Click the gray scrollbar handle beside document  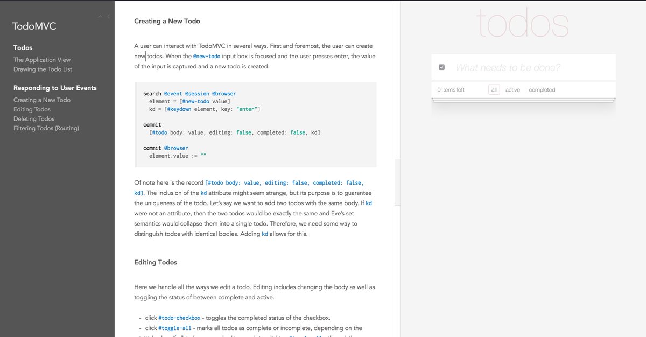[397, 182]
